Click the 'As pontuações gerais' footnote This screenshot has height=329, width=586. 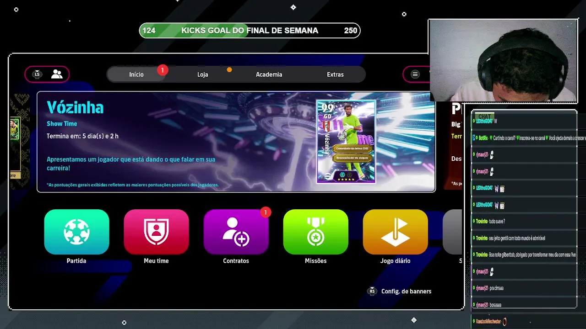pos(133,185)
